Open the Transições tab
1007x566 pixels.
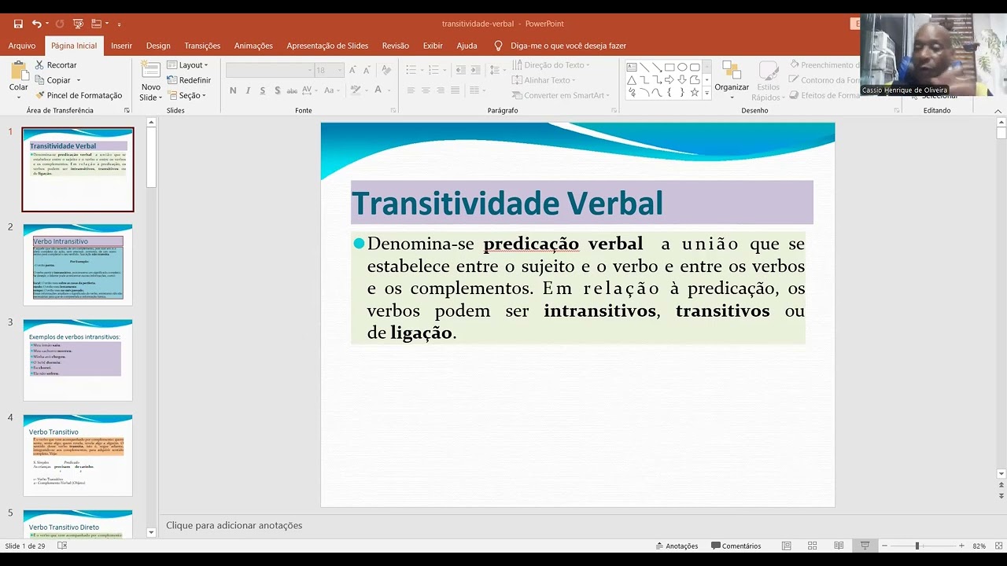point(202,46)
